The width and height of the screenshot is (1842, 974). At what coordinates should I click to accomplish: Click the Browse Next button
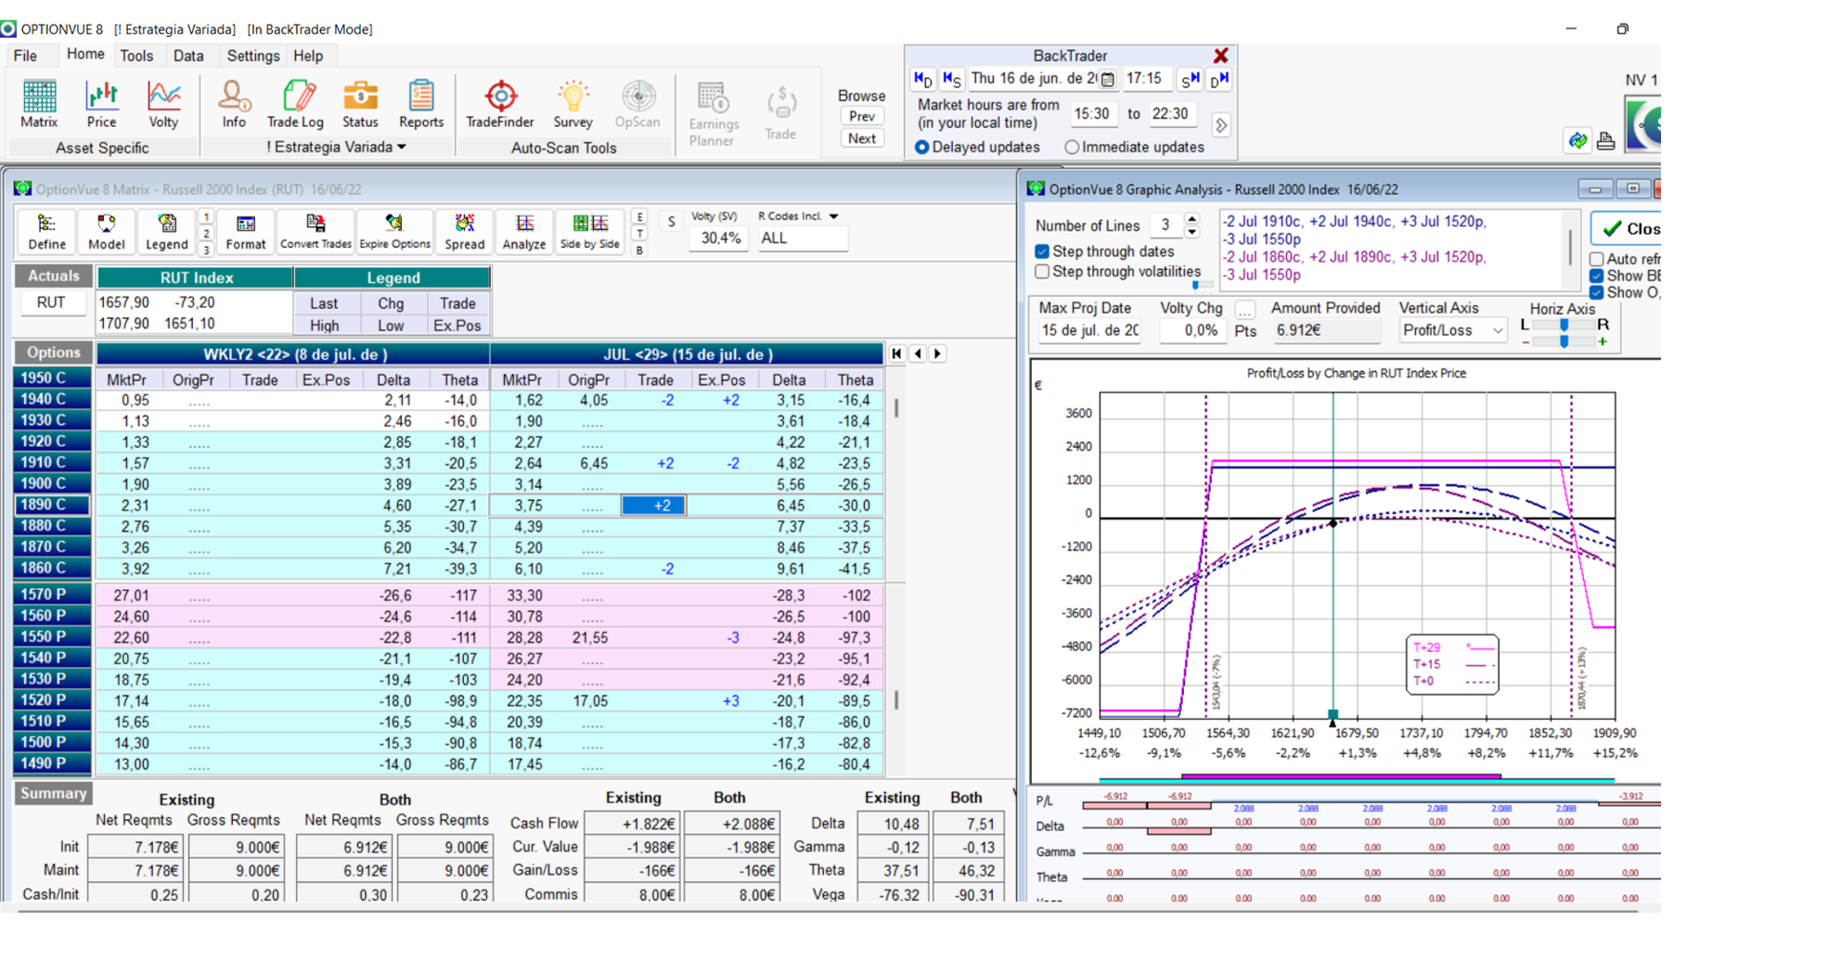[862, 138]
